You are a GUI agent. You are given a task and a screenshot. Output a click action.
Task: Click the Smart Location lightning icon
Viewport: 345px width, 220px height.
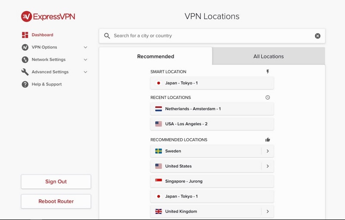[x=267, y=72]
